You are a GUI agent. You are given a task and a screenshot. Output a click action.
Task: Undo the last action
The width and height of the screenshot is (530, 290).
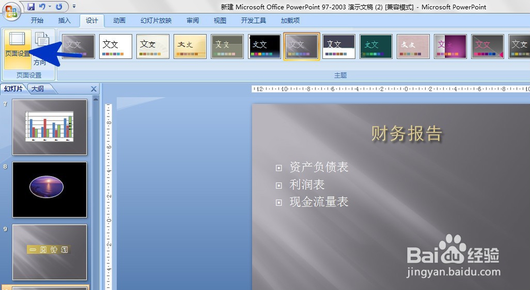point(42,6)
